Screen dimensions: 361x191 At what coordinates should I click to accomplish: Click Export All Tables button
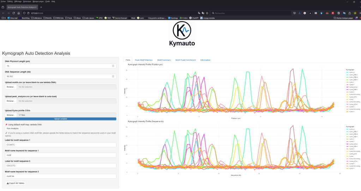[16, 183]
